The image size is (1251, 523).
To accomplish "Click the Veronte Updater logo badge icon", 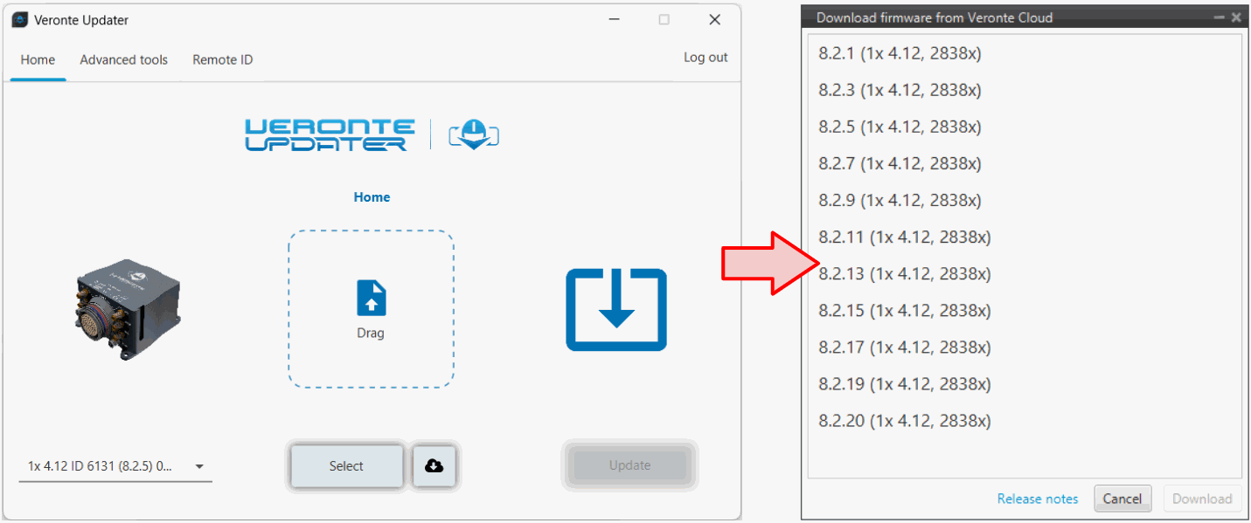I will [x=473, y=135].
